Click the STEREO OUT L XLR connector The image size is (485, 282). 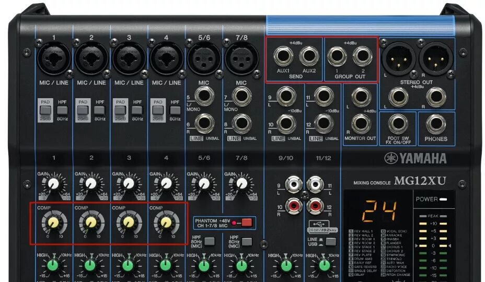399,58
